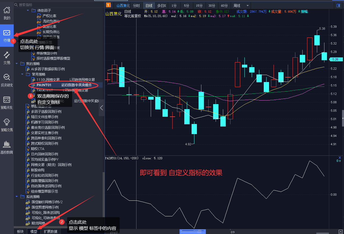Select the 60分 period button
Screen dimensions: 344x234
click(224, 6)
